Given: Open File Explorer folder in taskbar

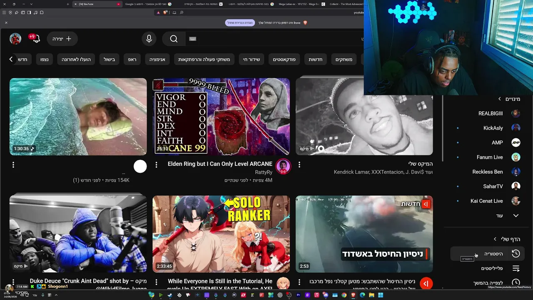Looking at the screenshot, I should tap(371, 295).
